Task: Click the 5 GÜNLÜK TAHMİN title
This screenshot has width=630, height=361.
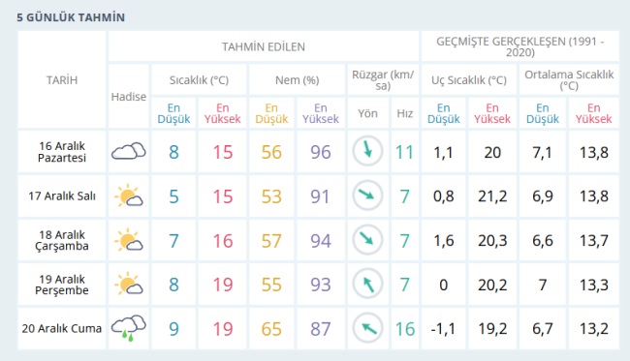Action: (71, 17)
